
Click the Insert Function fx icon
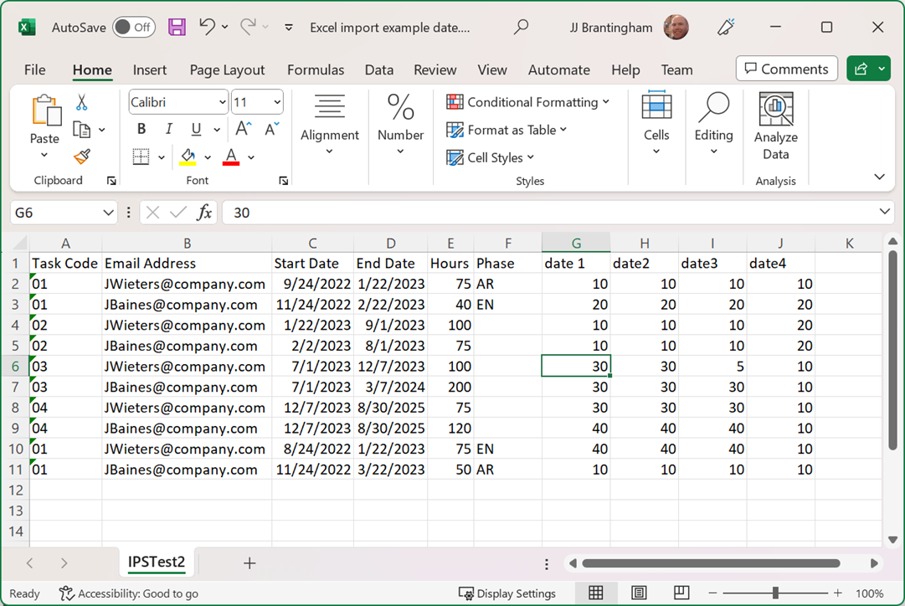pos(203,213)
